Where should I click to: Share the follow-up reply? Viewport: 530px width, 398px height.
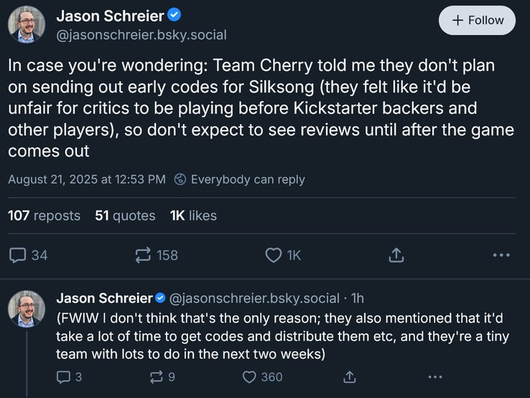350,376
